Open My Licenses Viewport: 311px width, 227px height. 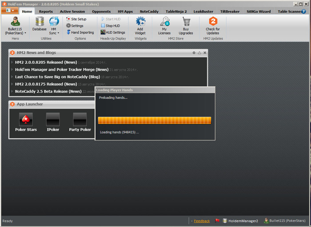pyautogui.click(x=164, y=26)
